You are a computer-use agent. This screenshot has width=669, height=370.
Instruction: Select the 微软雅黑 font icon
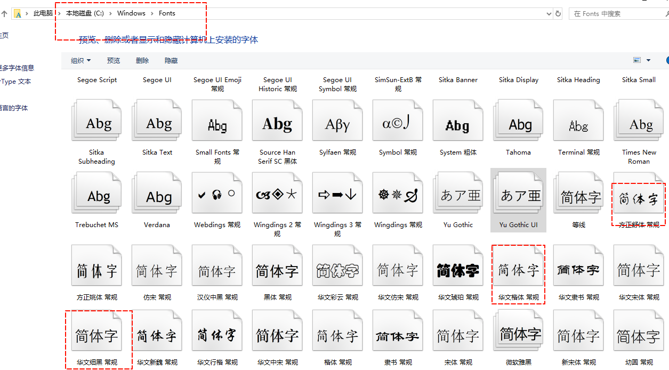tap(518, 331)
